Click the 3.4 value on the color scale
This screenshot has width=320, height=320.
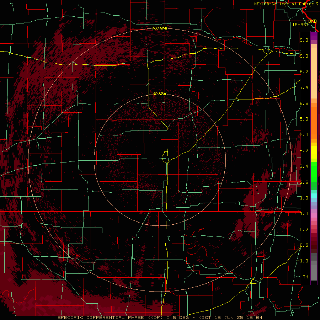coord(304,166)
